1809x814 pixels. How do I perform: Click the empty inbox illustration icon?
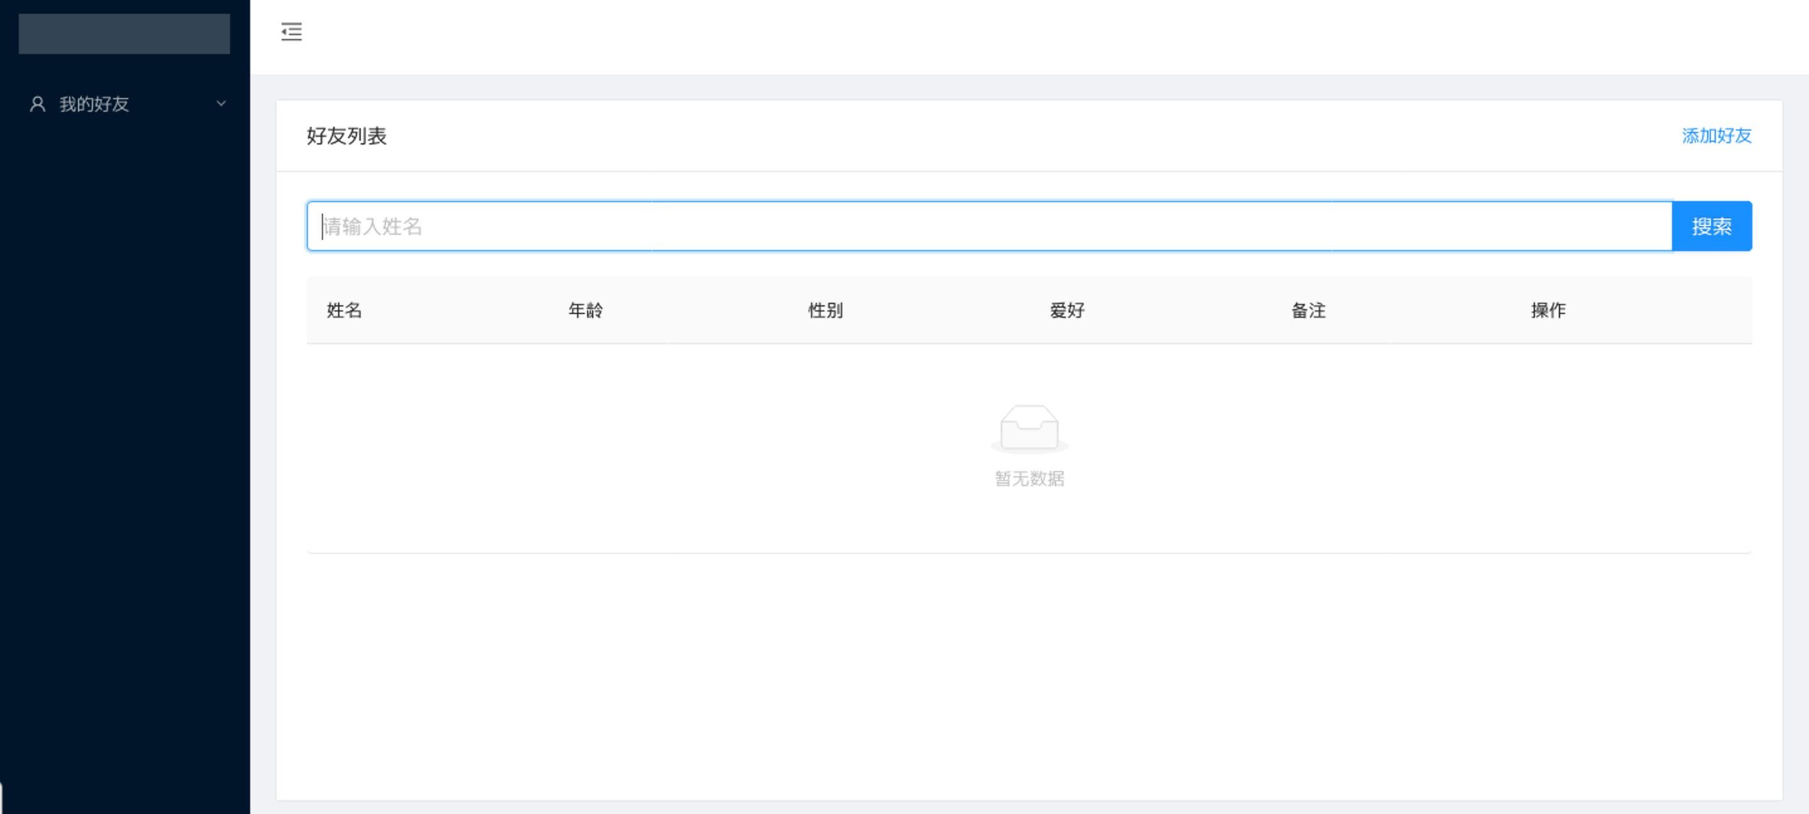[x=1029, y=428]
